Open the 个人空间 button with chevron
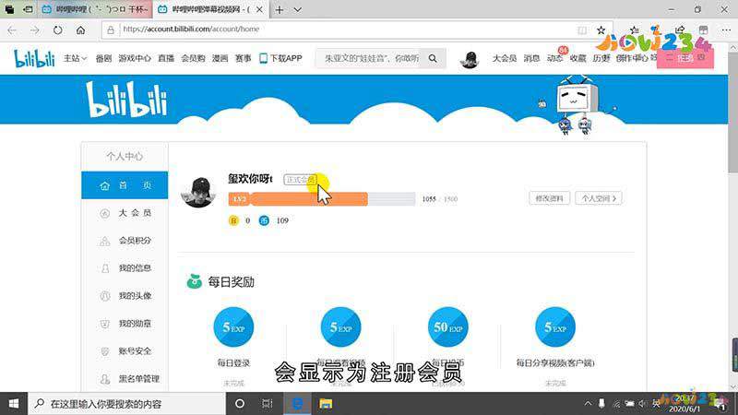Viewport: 738px width, 415px height. coord(598,198)
